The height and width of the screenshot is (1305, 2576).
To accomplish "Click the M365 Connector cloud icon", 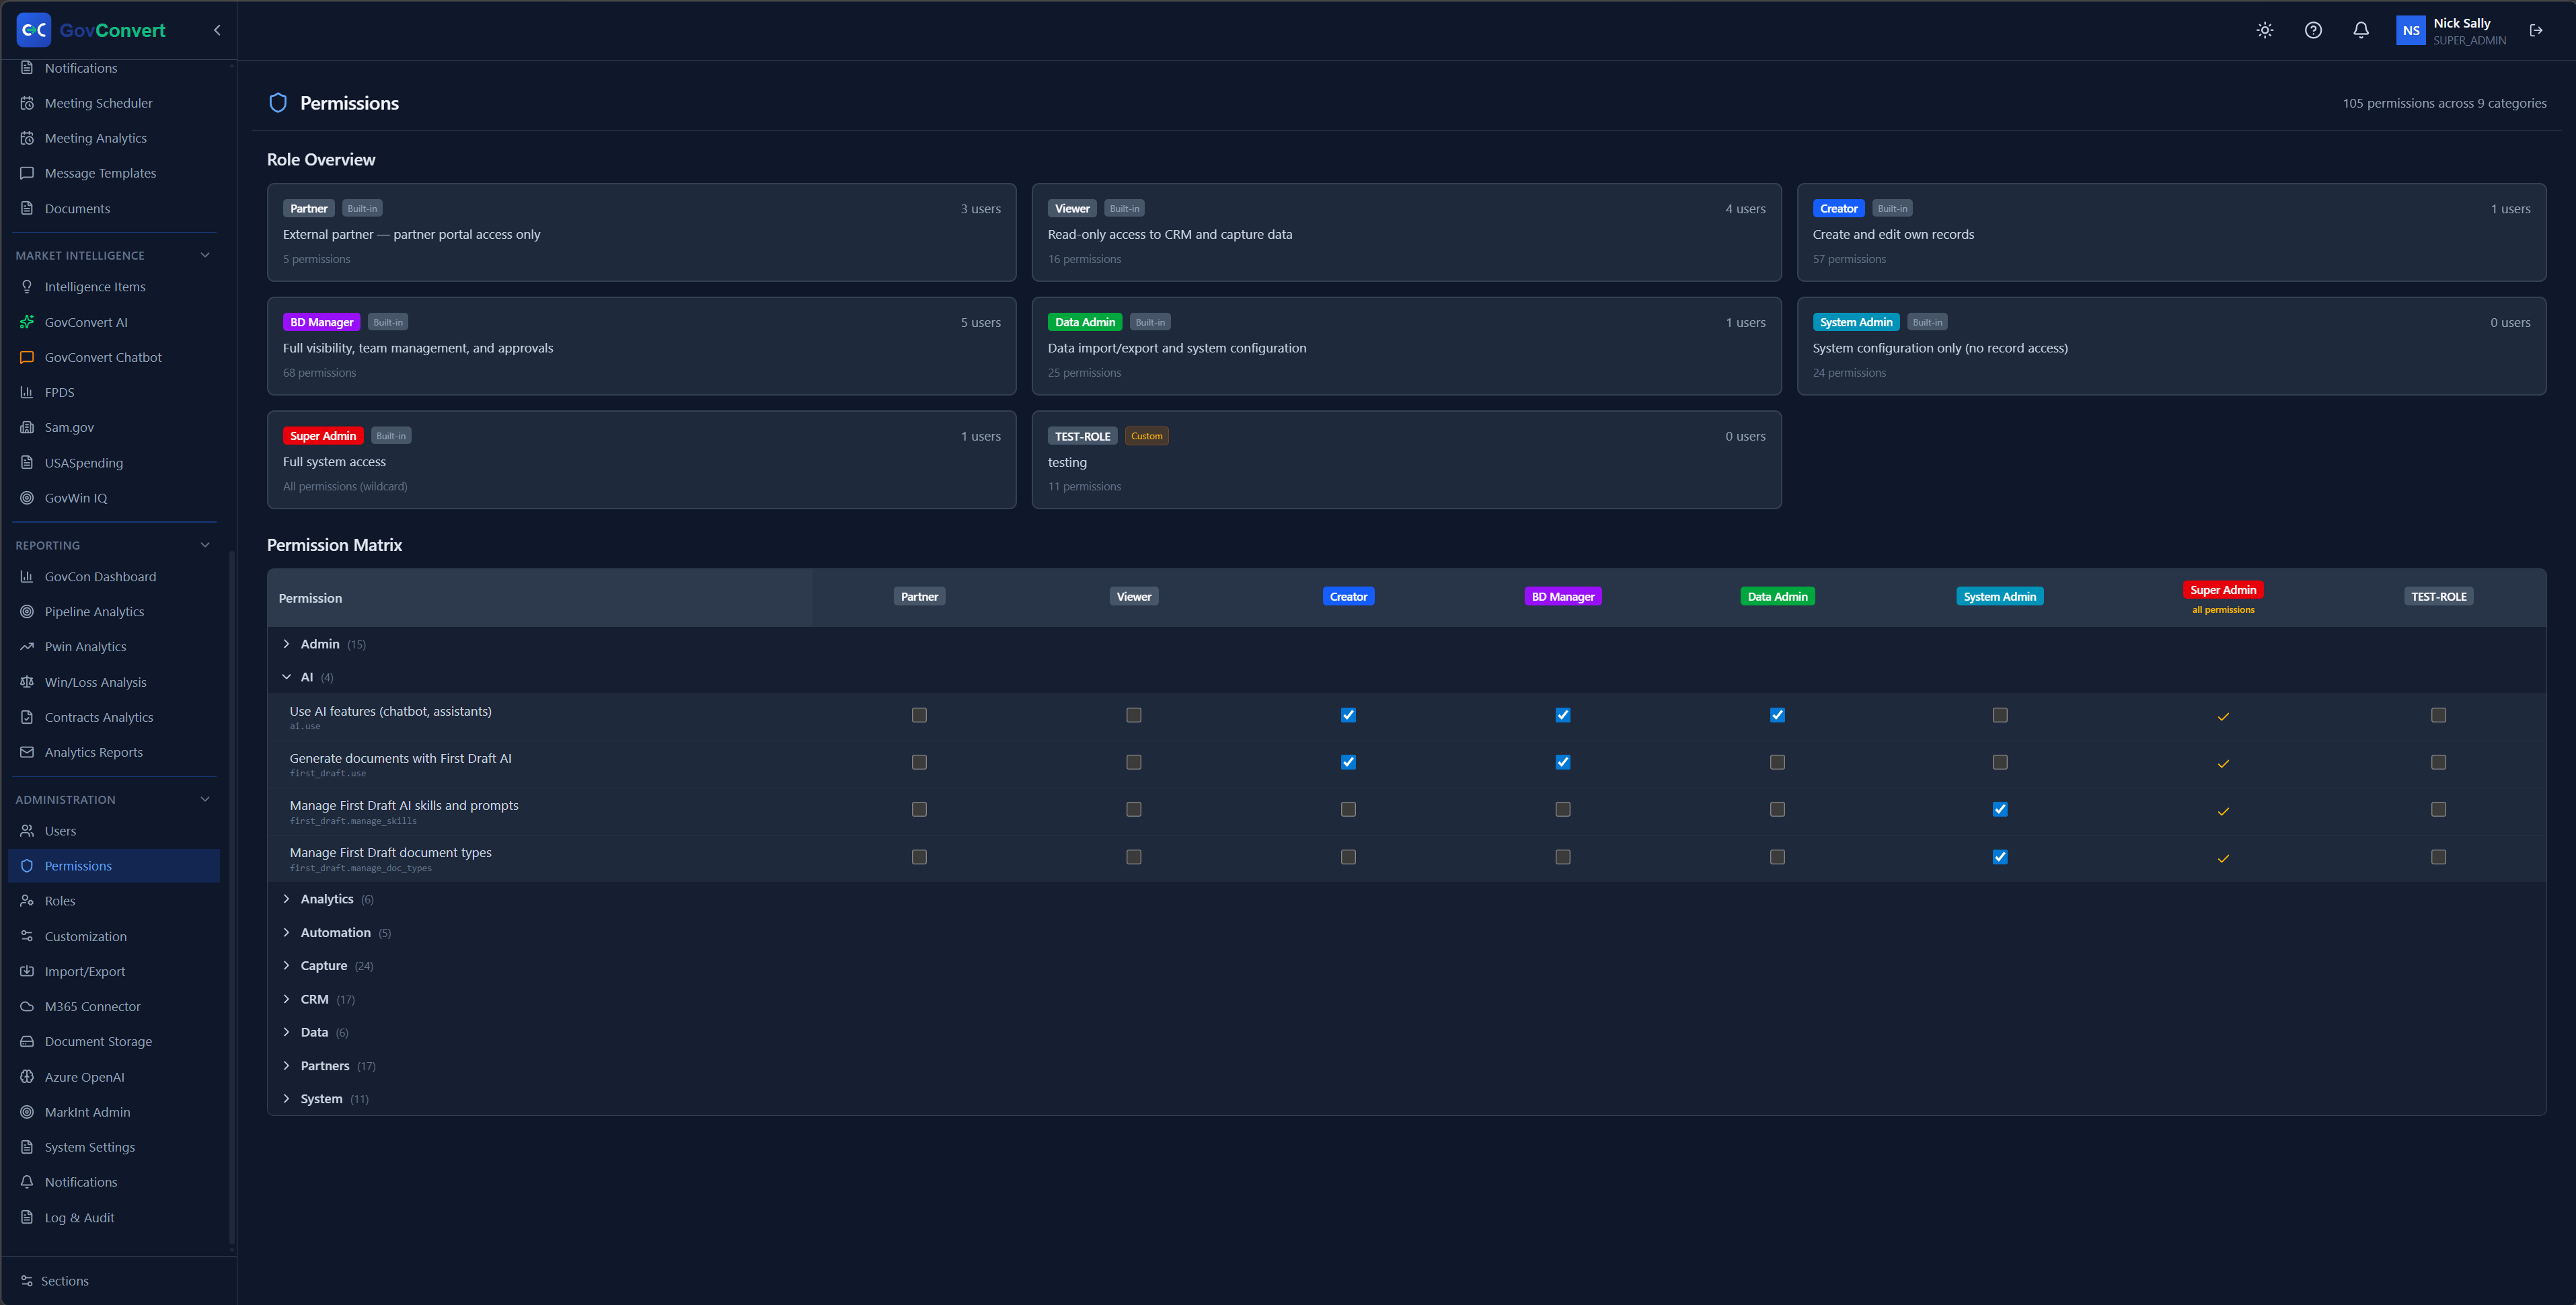I will click(27, 1006).
